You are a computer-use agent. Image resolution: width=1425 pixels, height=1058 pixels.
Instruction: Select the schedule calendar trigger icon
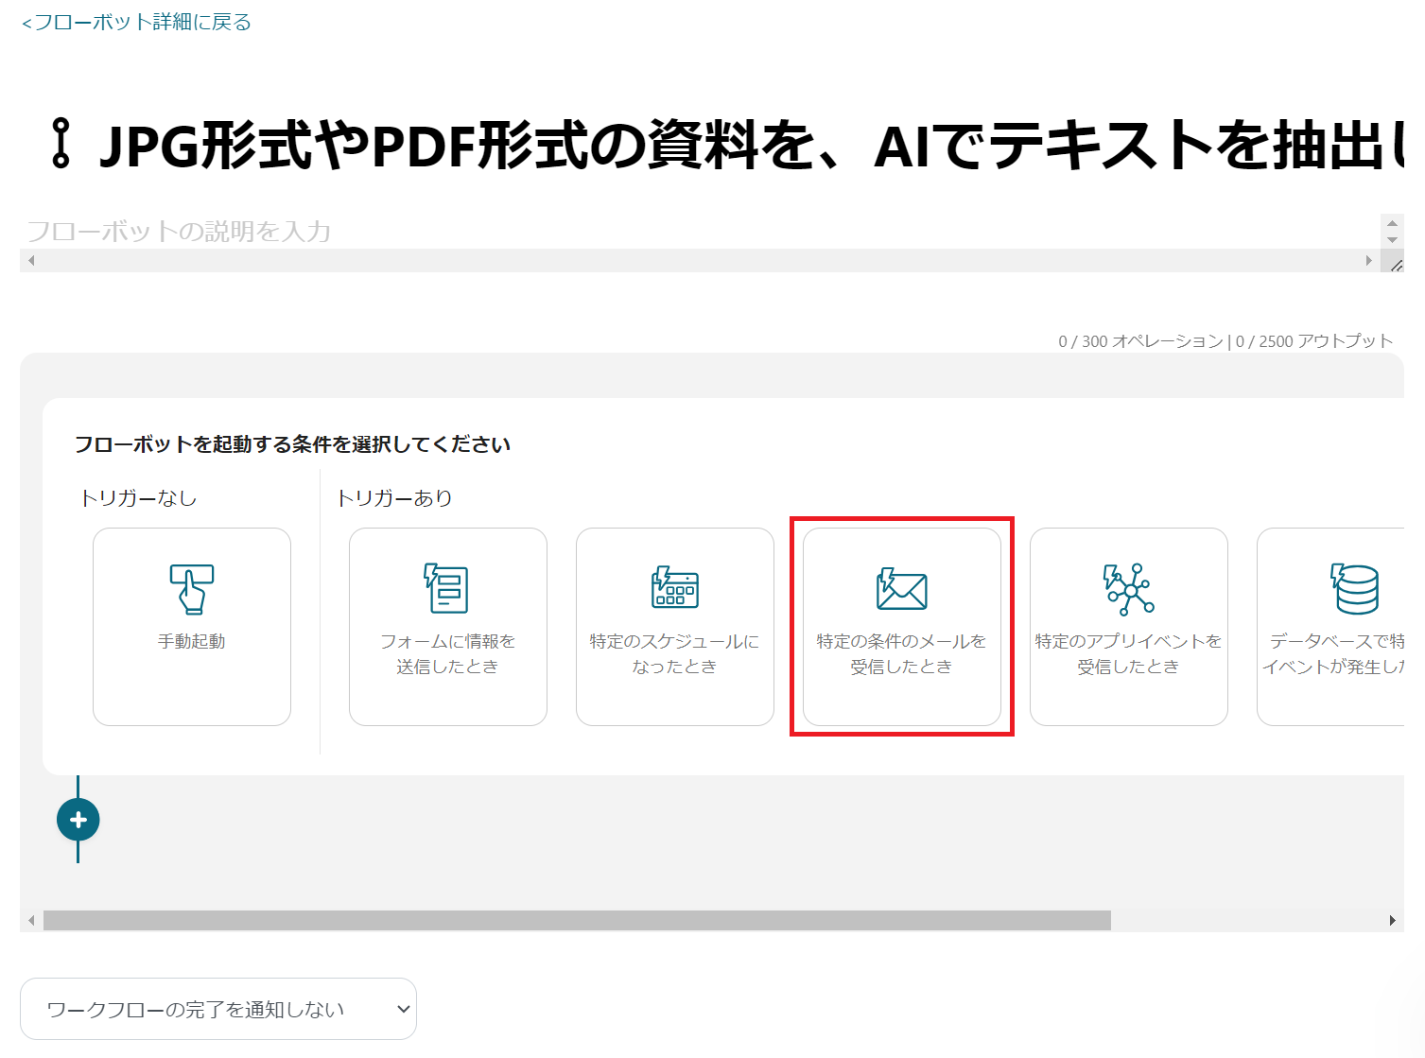pyautogui.click(x=674, y=588)
